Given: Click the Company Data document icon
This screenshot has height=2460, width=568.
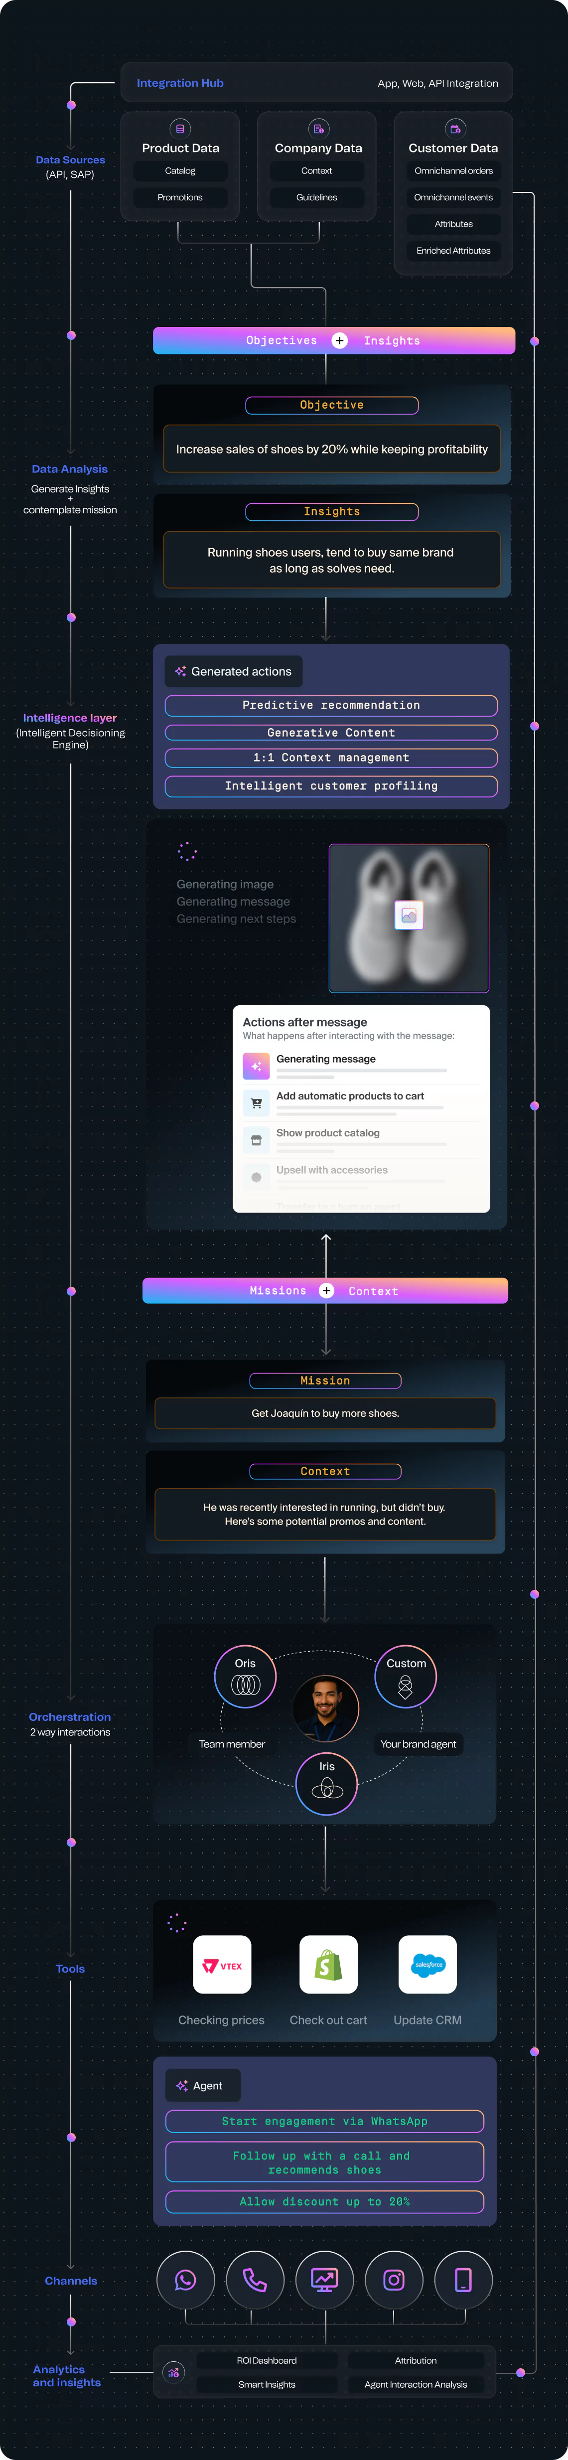Looking at the screenshot, I should click(319, 129).
